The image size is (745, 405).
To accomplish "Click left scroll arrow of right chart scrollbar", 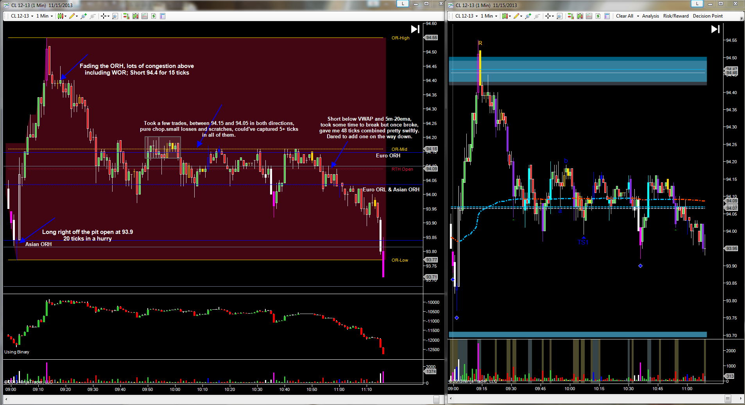I will coord(451,399).
